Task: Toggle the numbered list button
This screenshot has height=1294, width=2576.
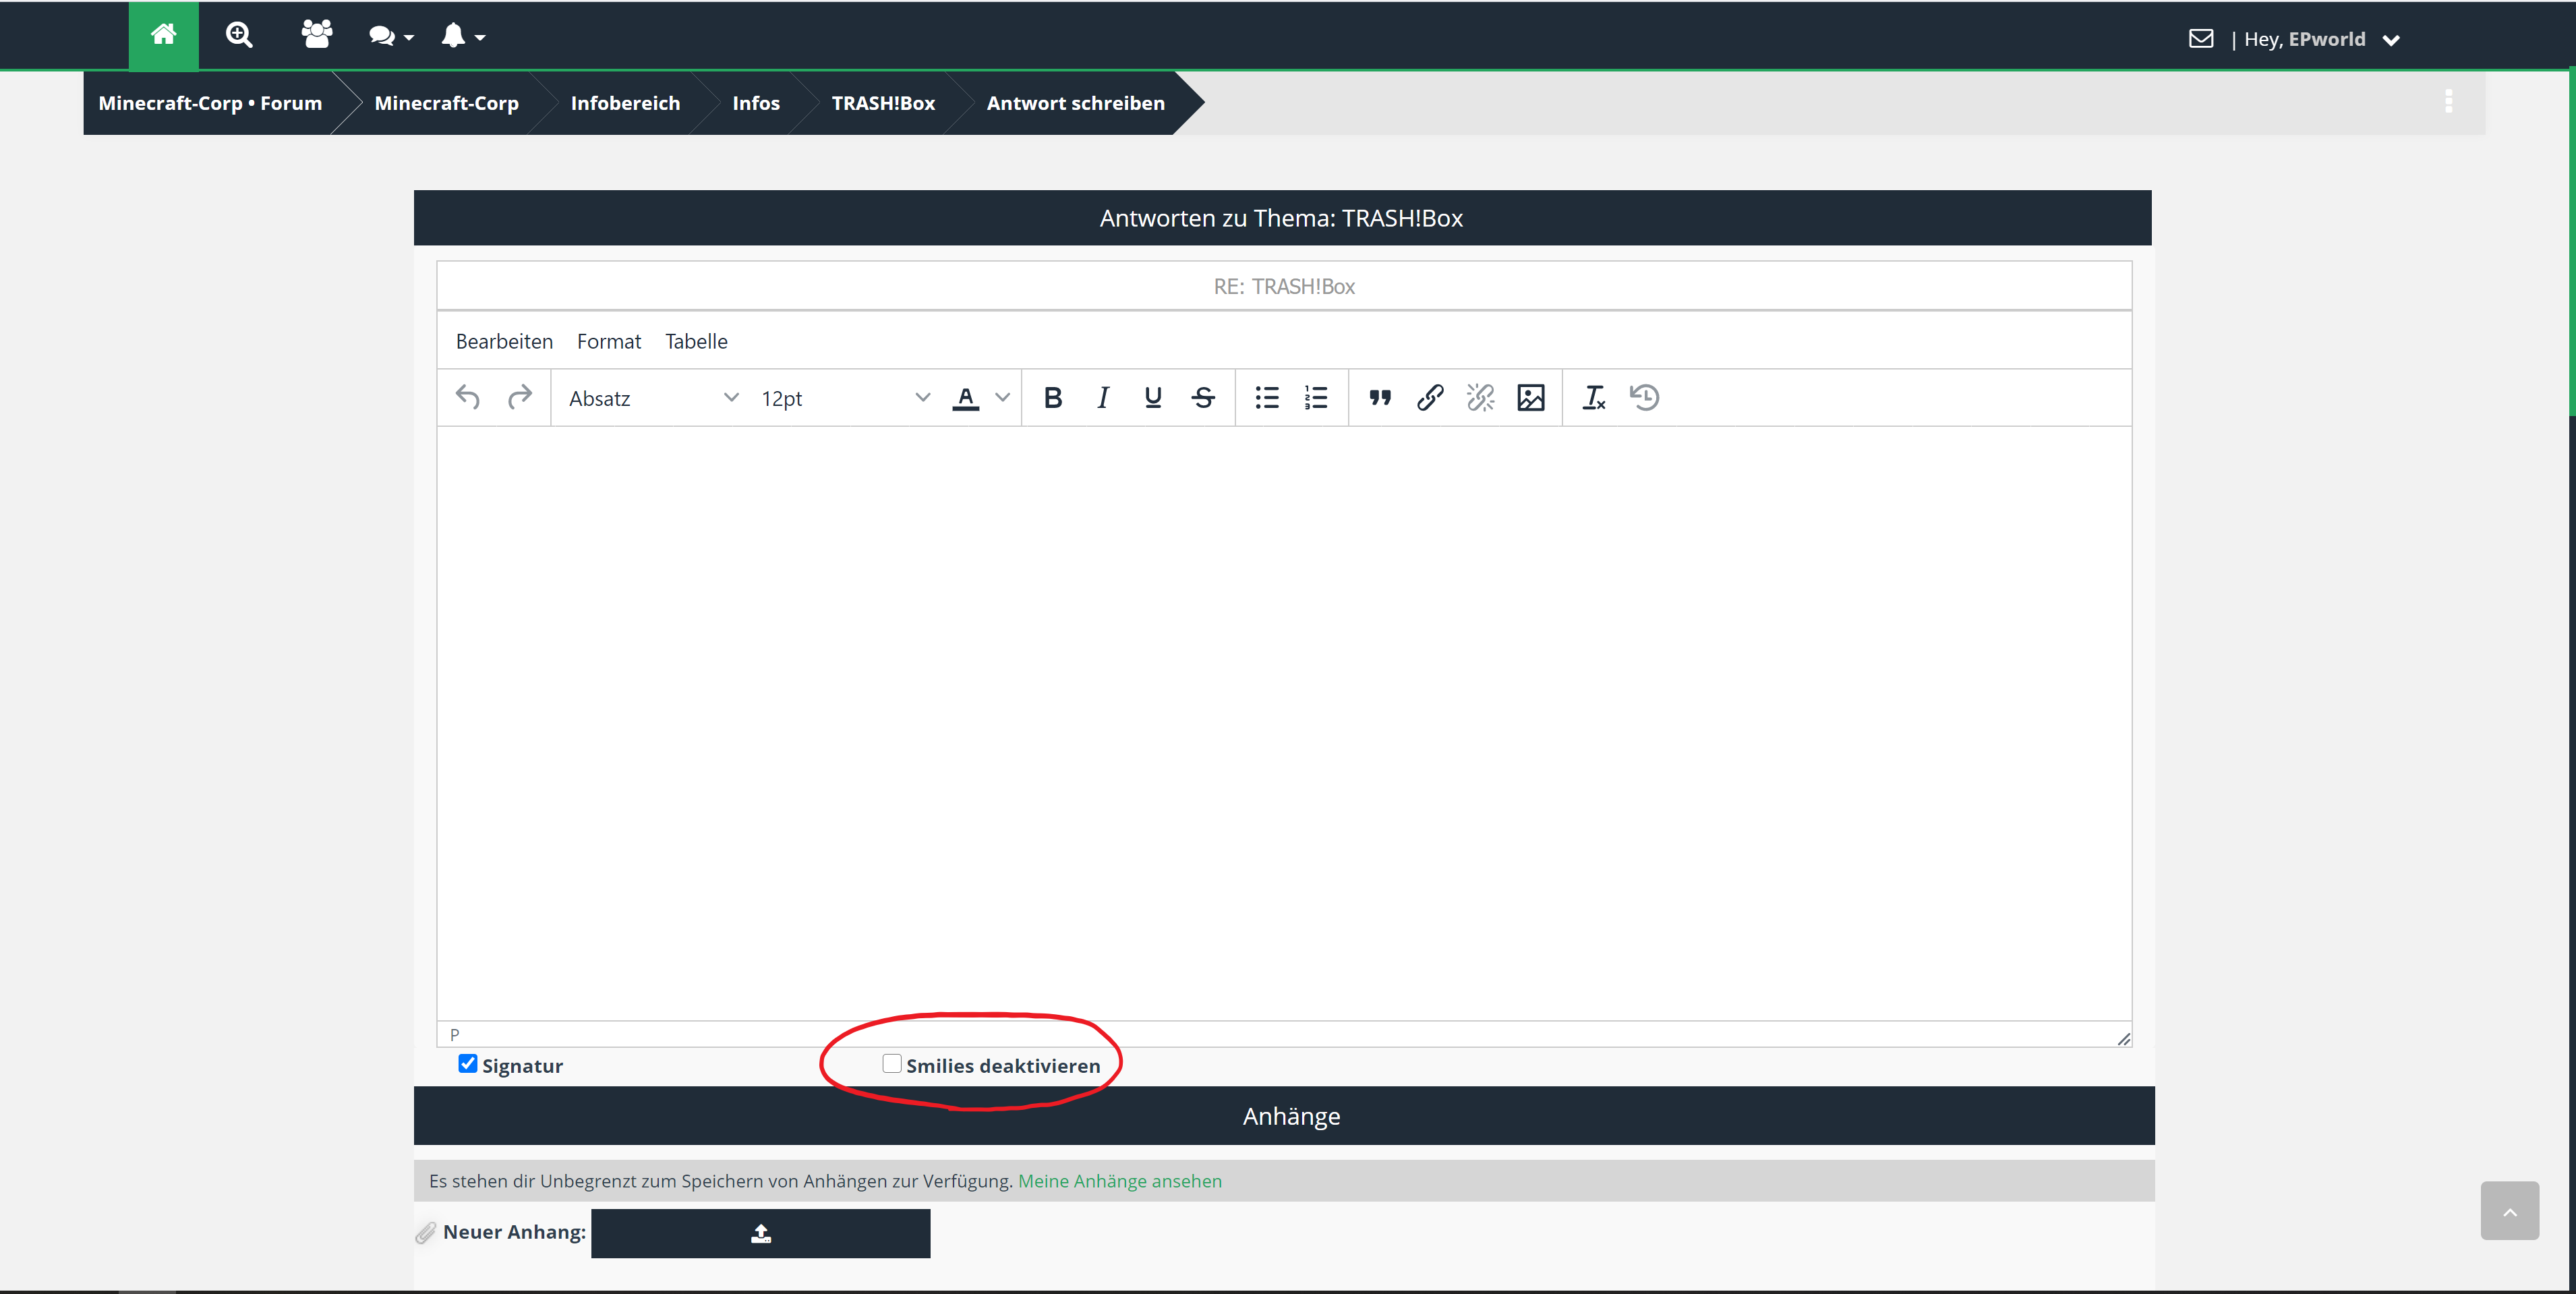Action: point(1316,398)
